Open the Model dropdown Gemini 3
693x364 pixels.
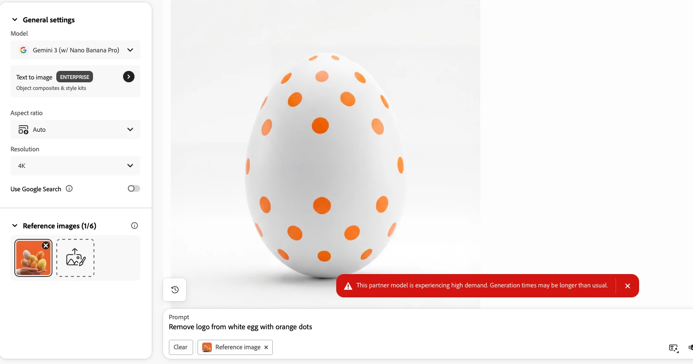click(x=75, y=50)
